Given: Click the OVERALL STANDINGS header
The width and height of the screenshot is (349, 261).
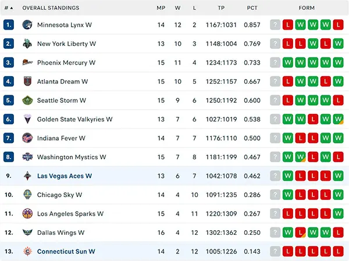Looking at the screenshot, I should 51,8.
